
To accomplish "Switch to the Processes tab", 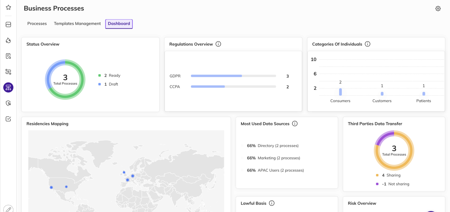I will click(x=37, y=24).
